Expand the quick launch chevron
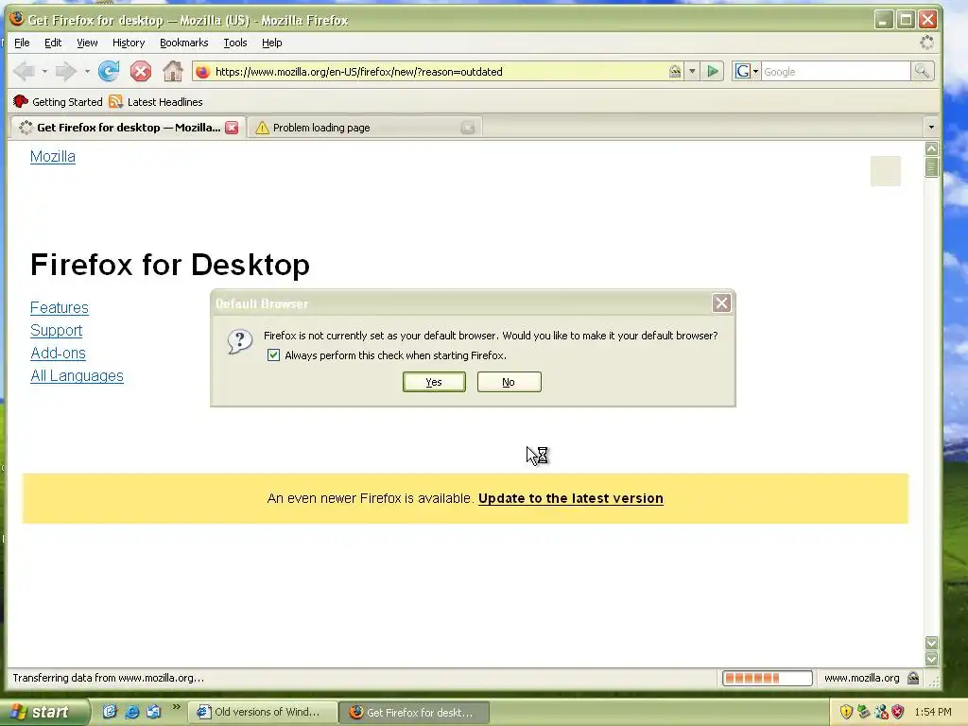 (x=176, y=707)
